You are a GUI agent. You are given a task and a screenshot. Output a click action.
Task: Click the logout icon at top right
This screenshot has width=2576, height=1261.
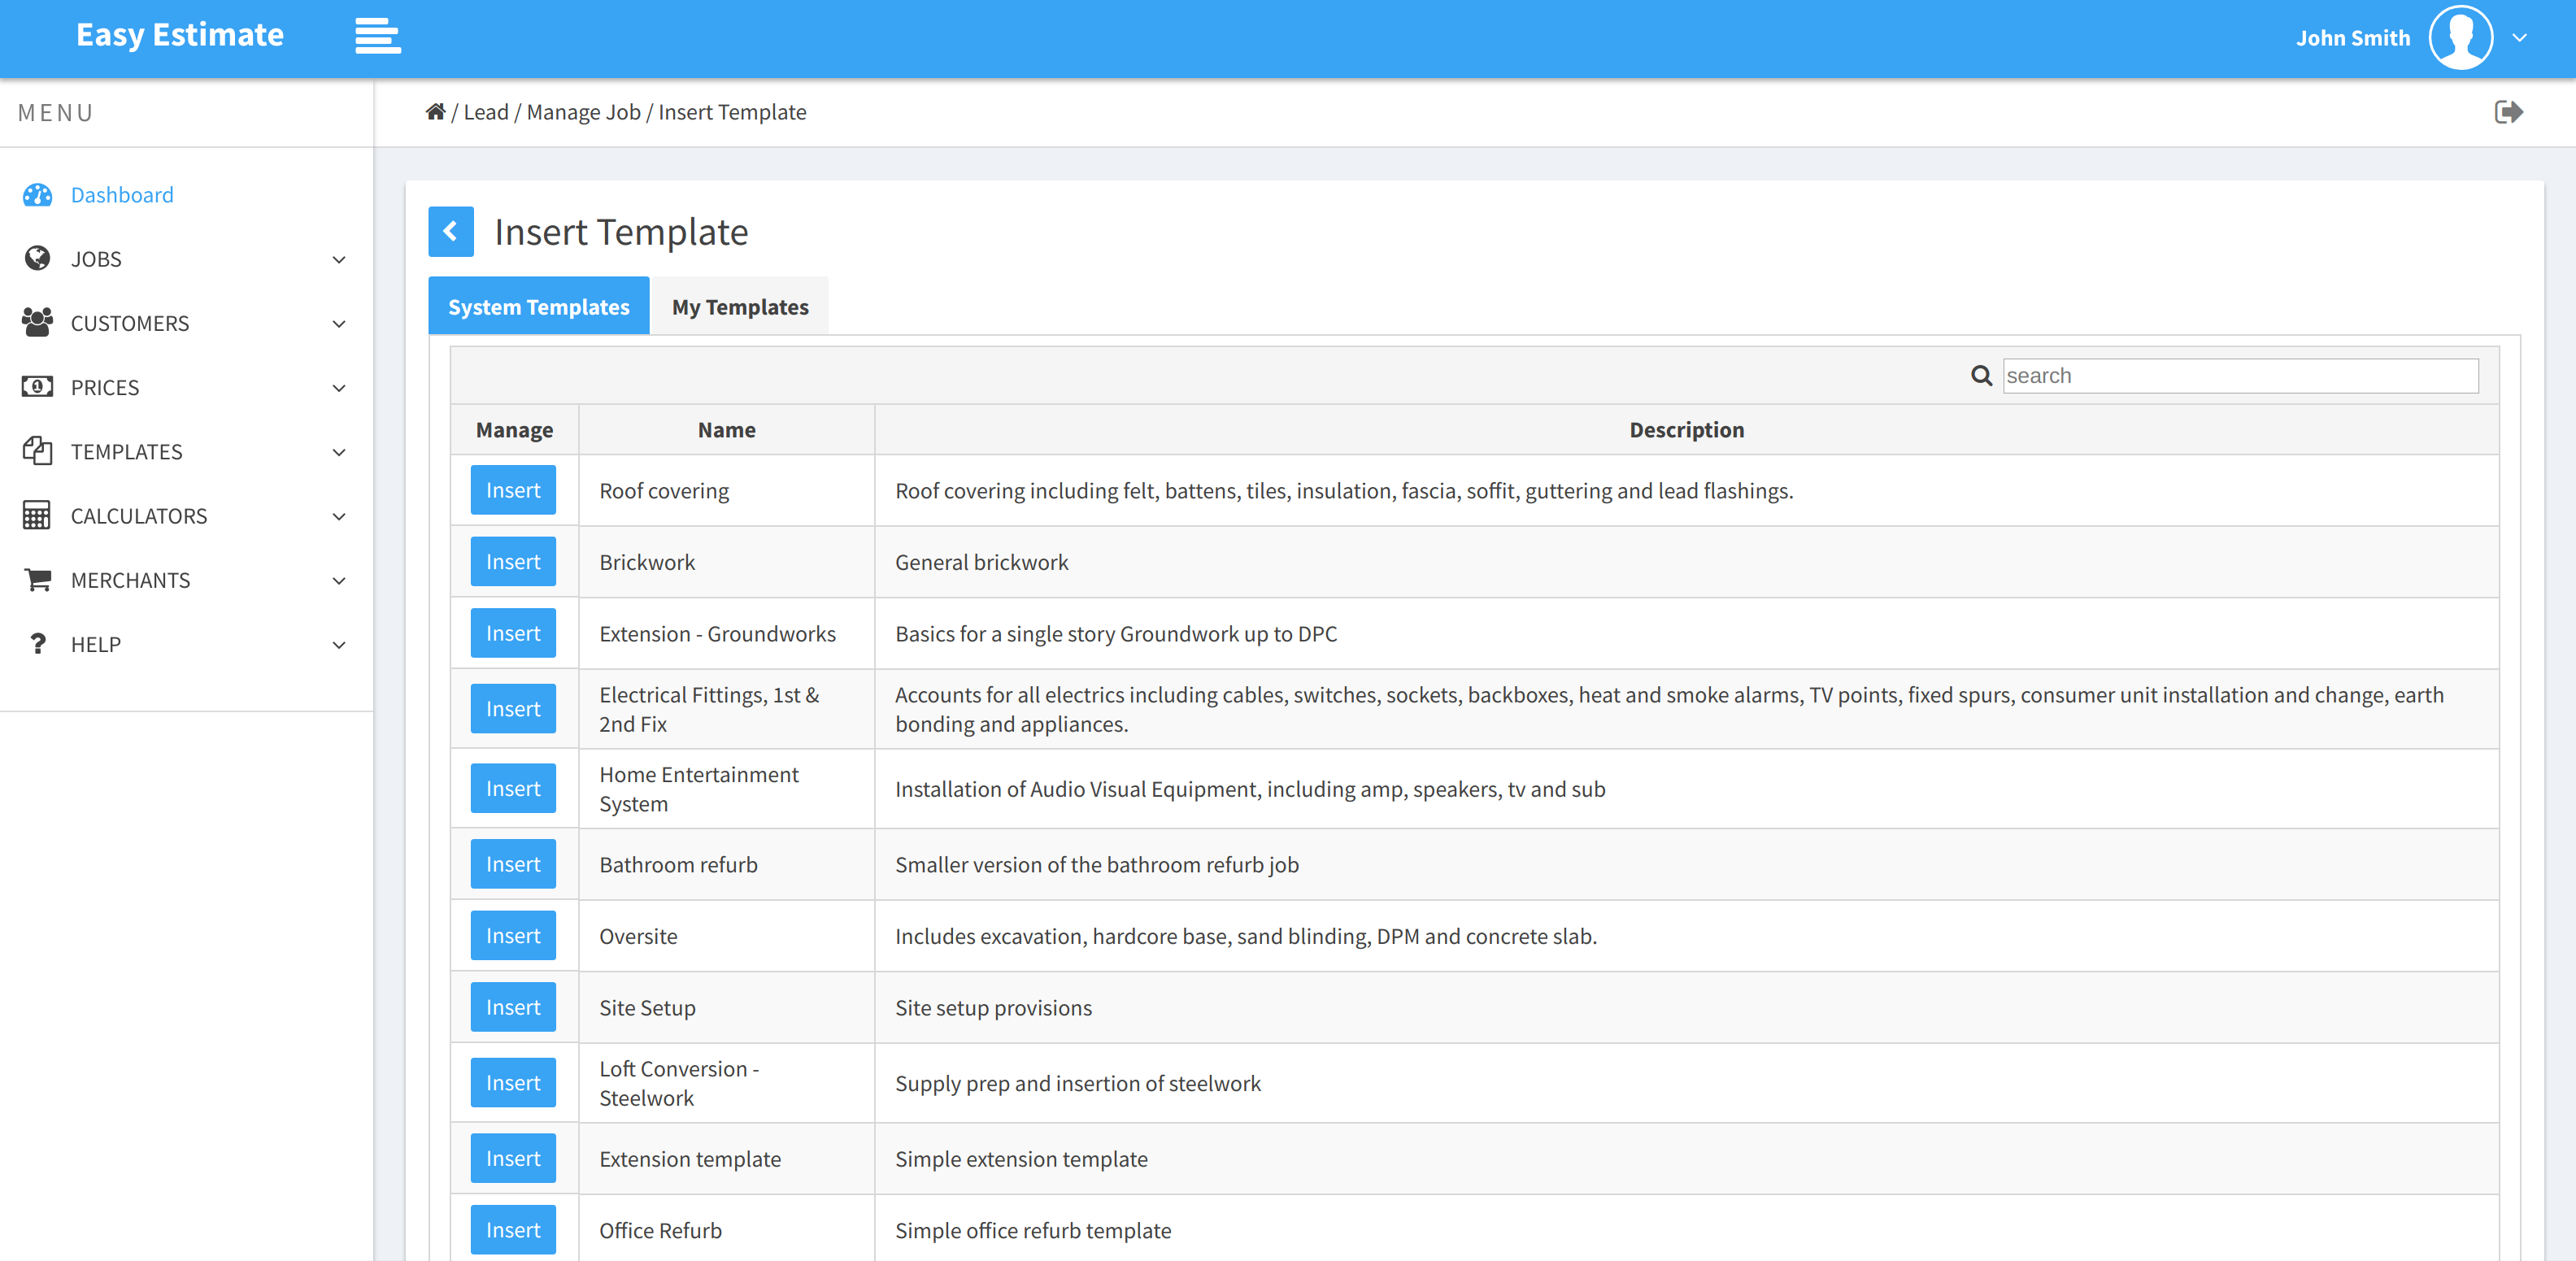[2508, 112]
